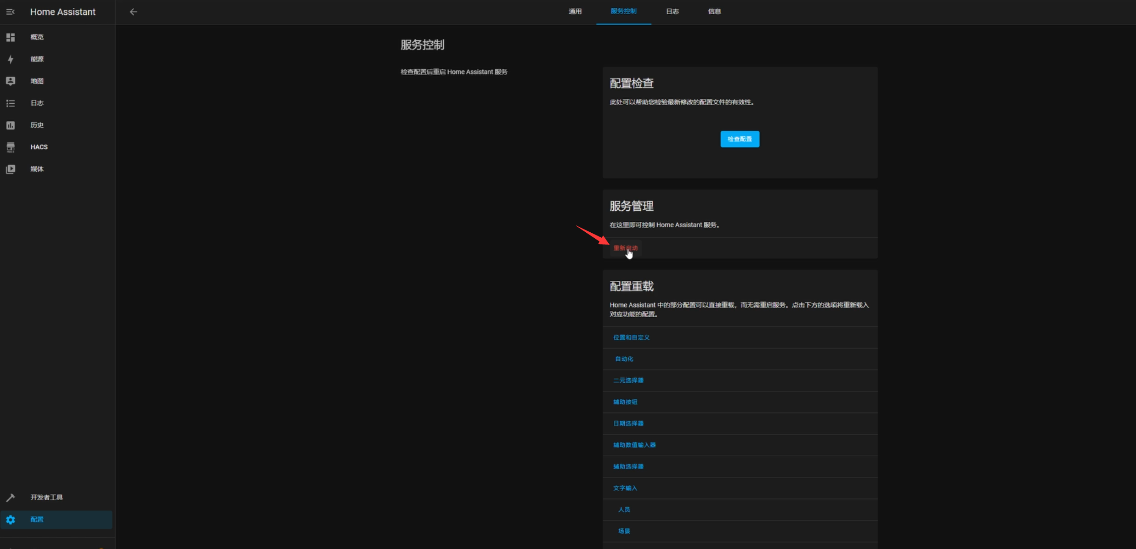Switch to the 信息 tab
This screenshot has width=1136, height=549.
point(714,11)
